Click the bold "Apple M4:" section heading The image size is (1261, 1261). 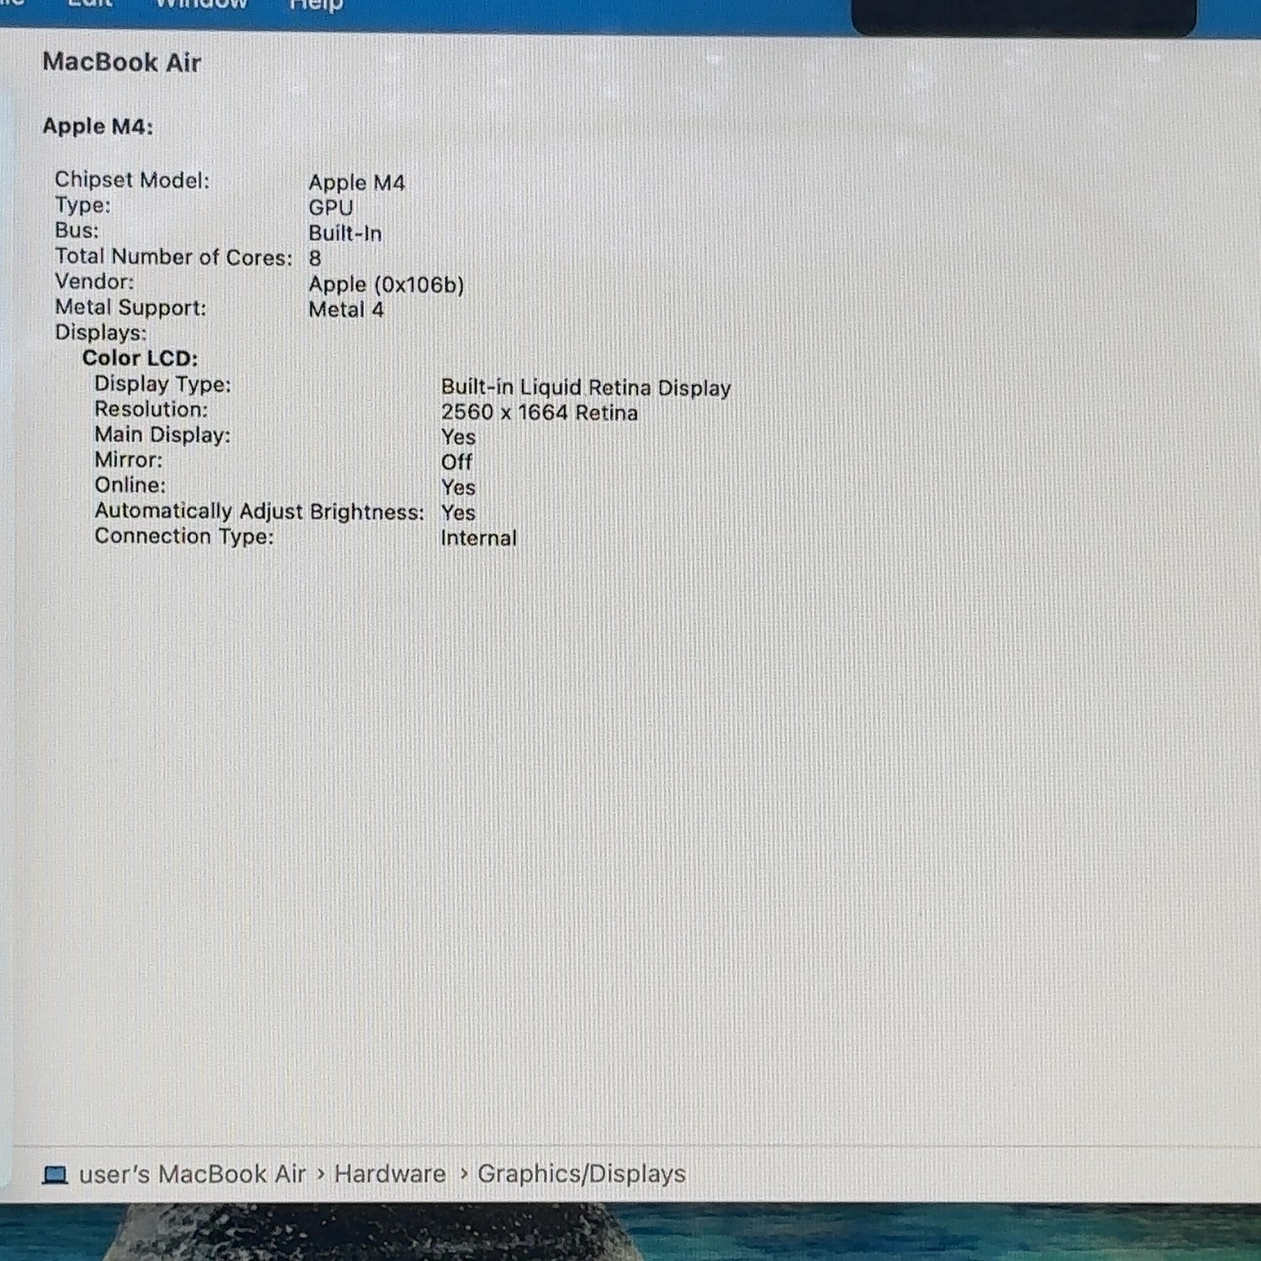coord(98,126)
